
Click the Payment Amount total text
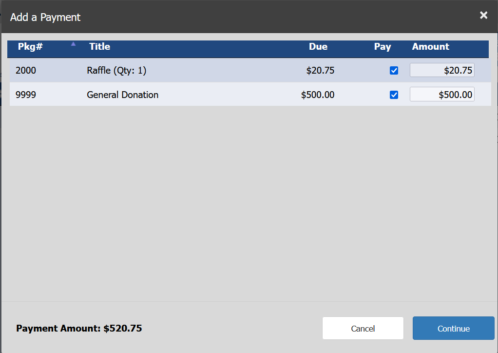click(x=79, y=328)
